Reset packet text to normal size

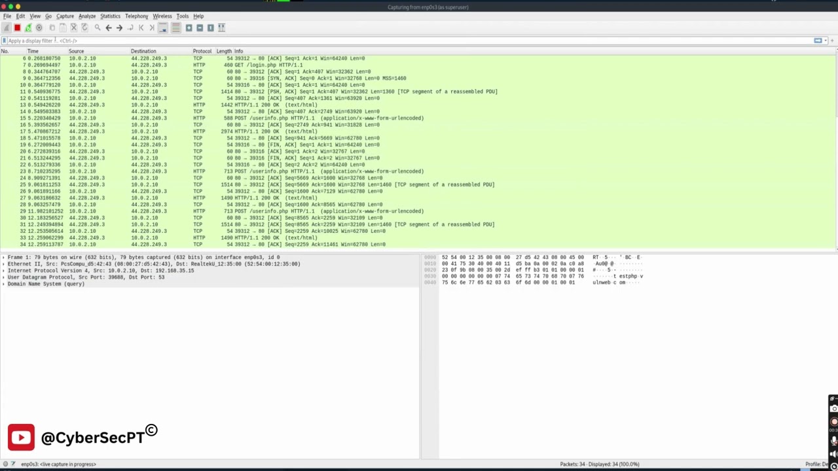pyautogui.click(x=210, y=27)
